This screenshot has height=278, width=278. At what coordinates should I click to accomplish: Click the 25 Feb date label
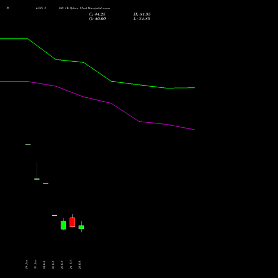pyautogui.click(x=80, y=265)
